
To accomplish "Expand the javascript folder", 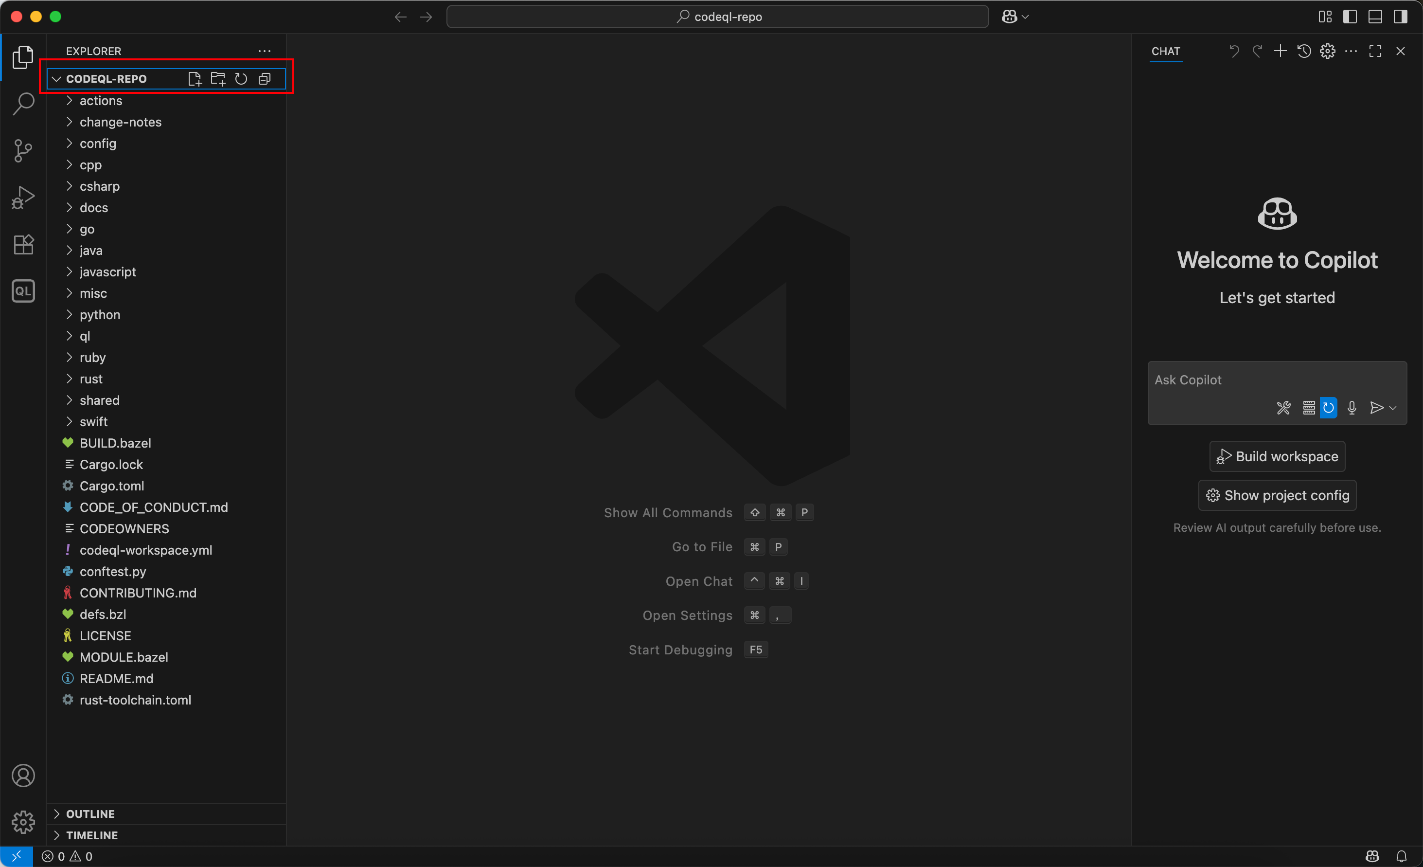I will 165,271.
